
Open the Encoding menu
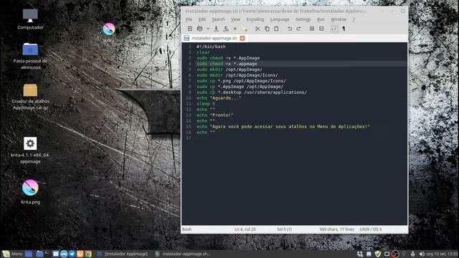(x=255, y=19)
